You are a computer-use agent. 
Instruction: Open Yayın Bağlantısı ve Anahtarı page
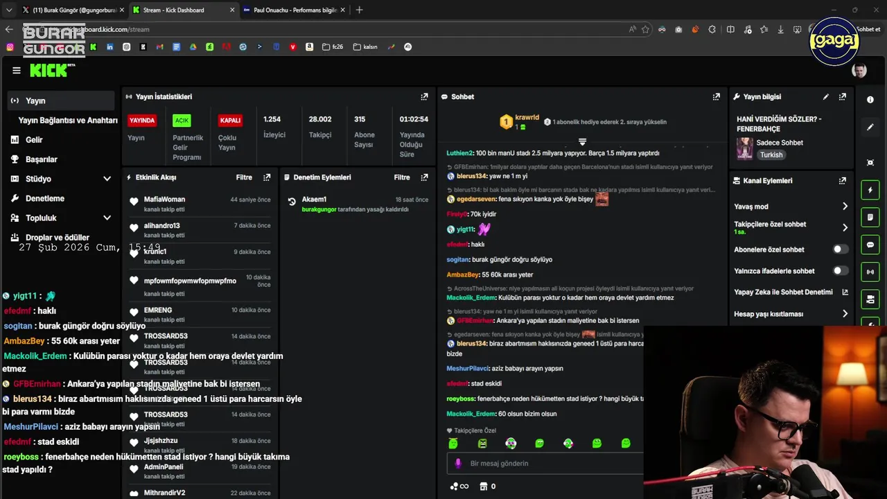68,121
